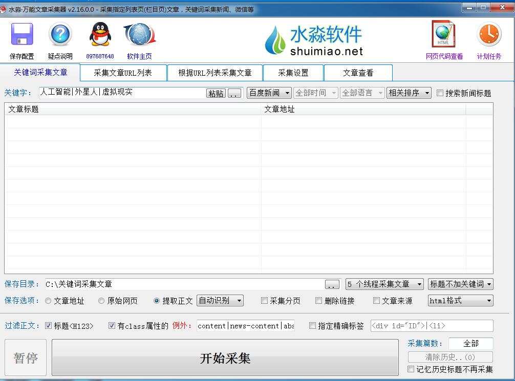Viewport: 515px width, 381px height.
Task: Expand the html格式 format dropdown
Action: point(460,301)
